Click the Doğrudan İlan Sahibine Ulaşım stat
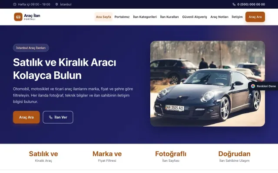This screenshot has width=278, height=173. (235, 157)
